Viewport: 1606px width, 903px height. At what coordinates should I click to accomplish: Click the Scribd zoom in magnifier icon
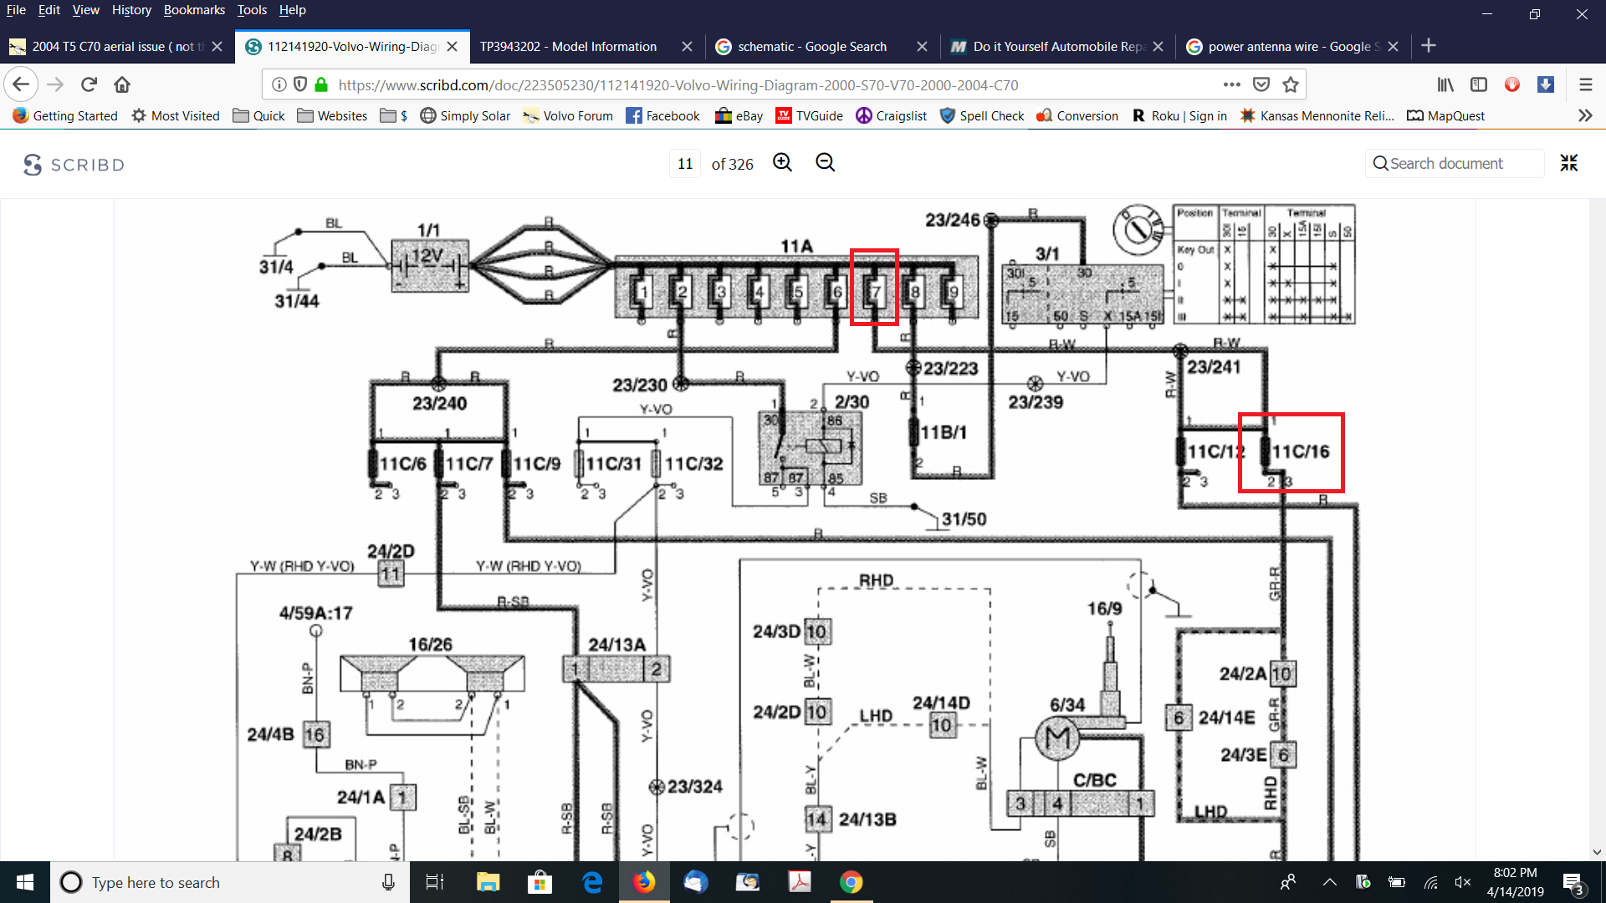pos(782,163)
